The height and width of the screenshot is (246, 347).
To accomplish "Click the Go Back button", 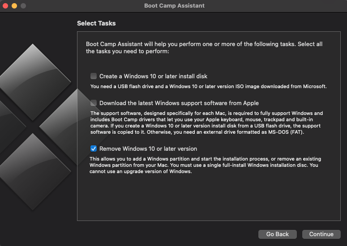I will point(278,234).
